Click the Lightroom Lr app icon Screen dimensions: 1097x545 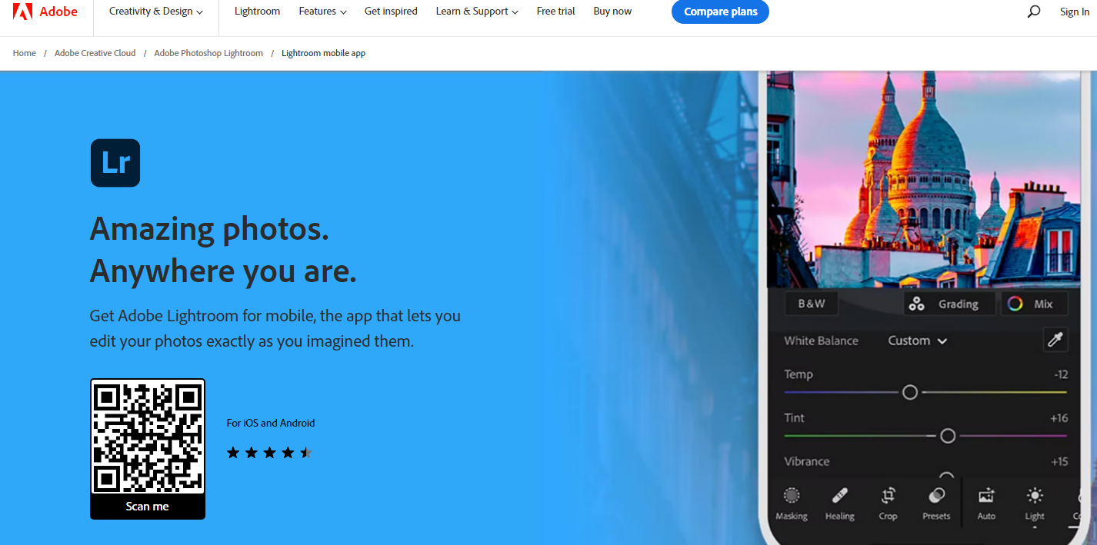point(115,163)
